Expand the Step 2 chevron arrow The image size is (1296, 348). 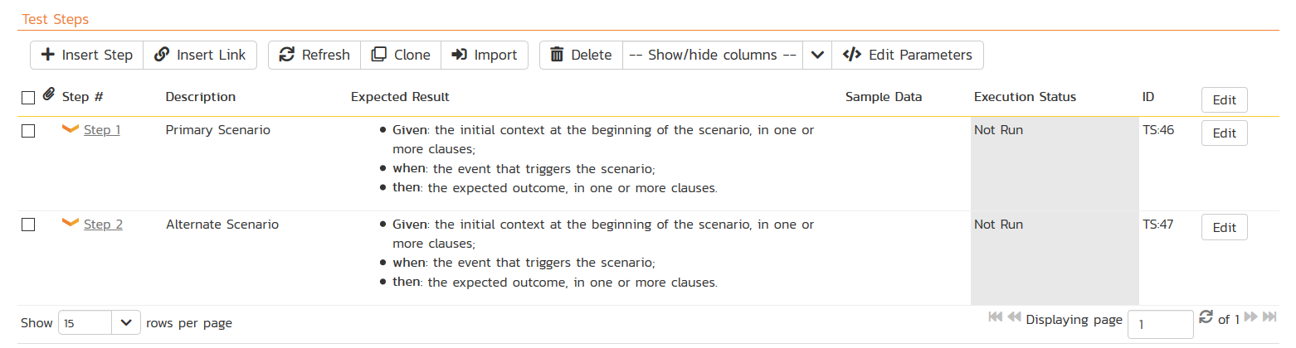point(71,222)
